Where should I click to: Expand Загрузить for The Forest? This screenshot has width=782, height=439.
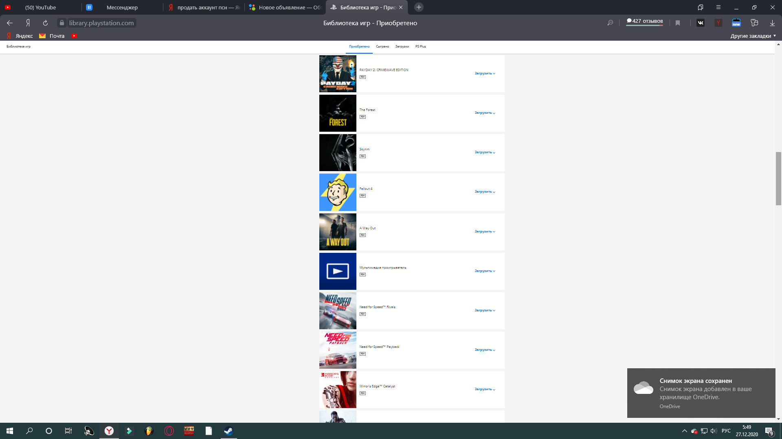point(485,113)
